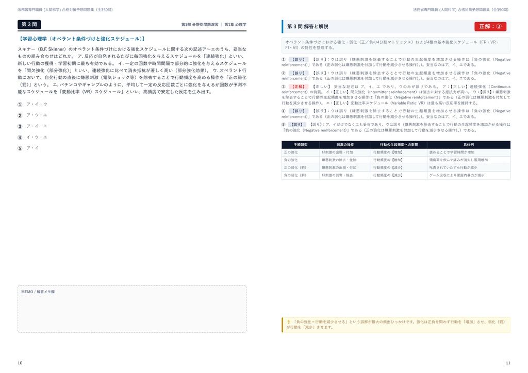
Task: Click the 刺激の操作 table column header
Action: (x=345, y=145)
